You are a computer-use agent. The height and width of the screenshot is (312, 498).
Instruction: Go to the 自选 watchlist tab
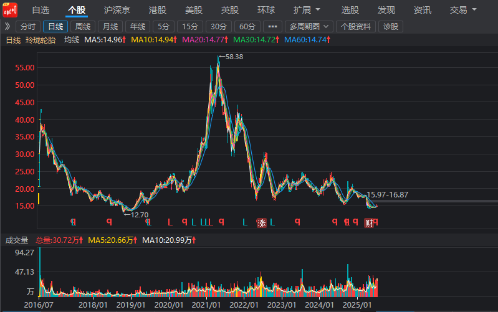coord(41,10)
